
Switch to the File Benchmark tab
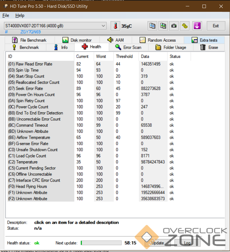pyautogui.click(x=30, y=40)
